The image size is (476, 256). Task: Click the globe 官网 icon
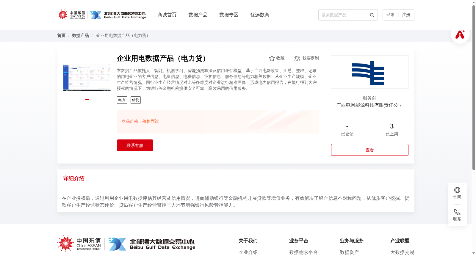click(457, 190)
